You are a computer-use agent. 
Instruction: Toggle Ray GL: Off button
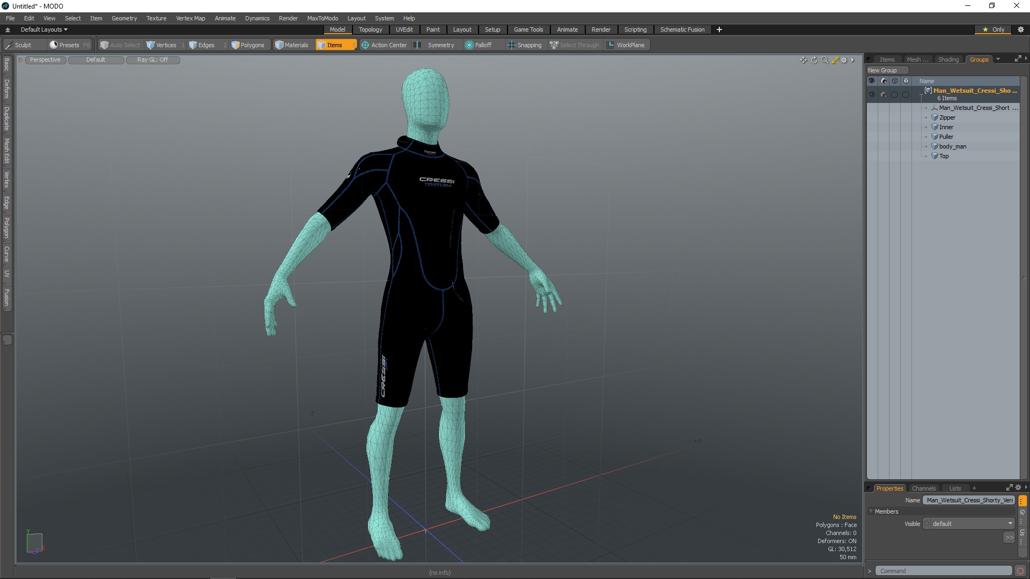pyautogui.click(x=152, y=60)
